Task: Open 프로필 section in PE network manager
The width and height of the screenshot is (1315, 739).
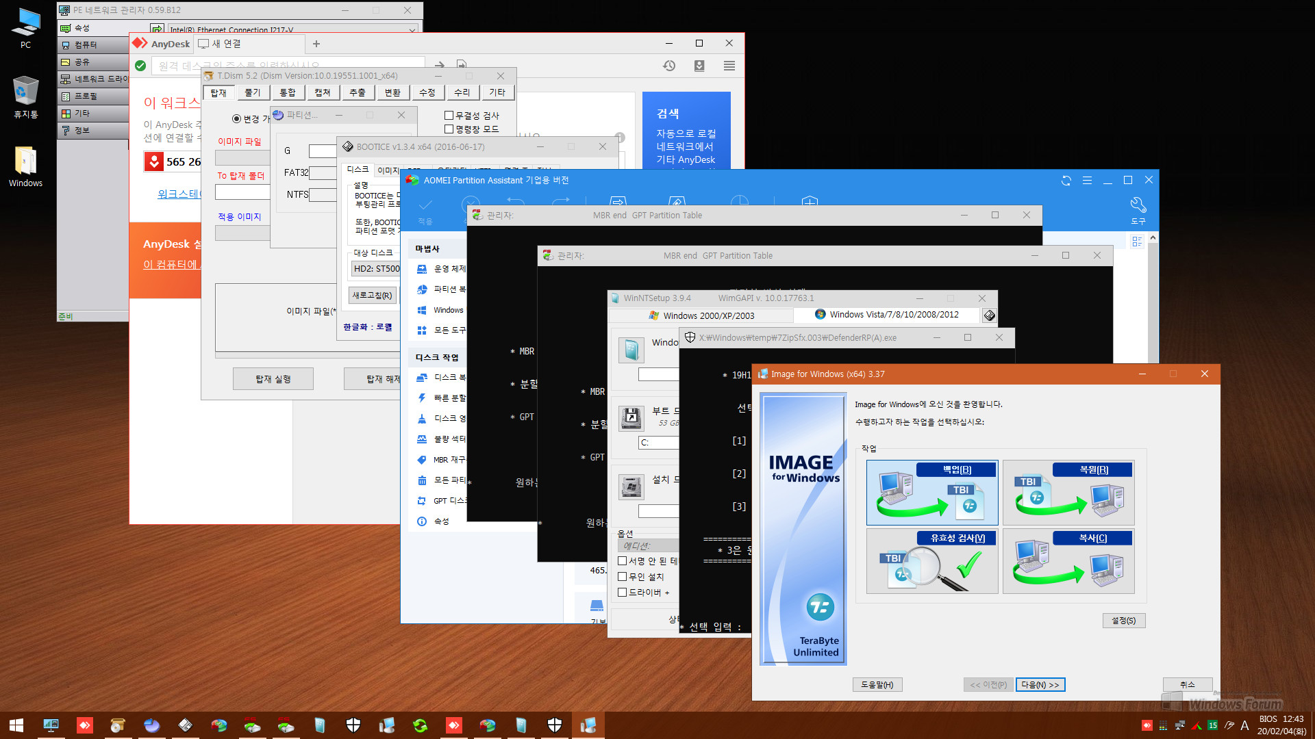Action: point(93,96)
